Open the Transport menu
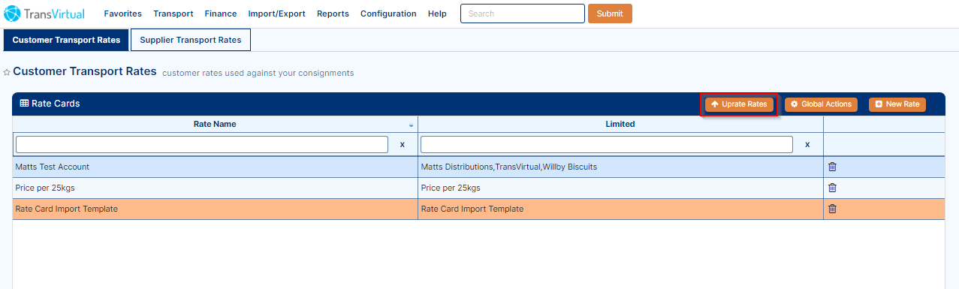This screenshot has width=959, height=289. click(x=173, y=14)
